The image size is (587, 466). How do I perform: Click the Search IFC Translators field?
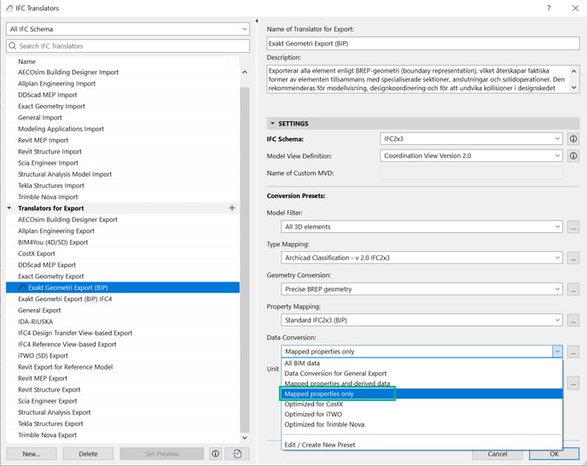128,46
